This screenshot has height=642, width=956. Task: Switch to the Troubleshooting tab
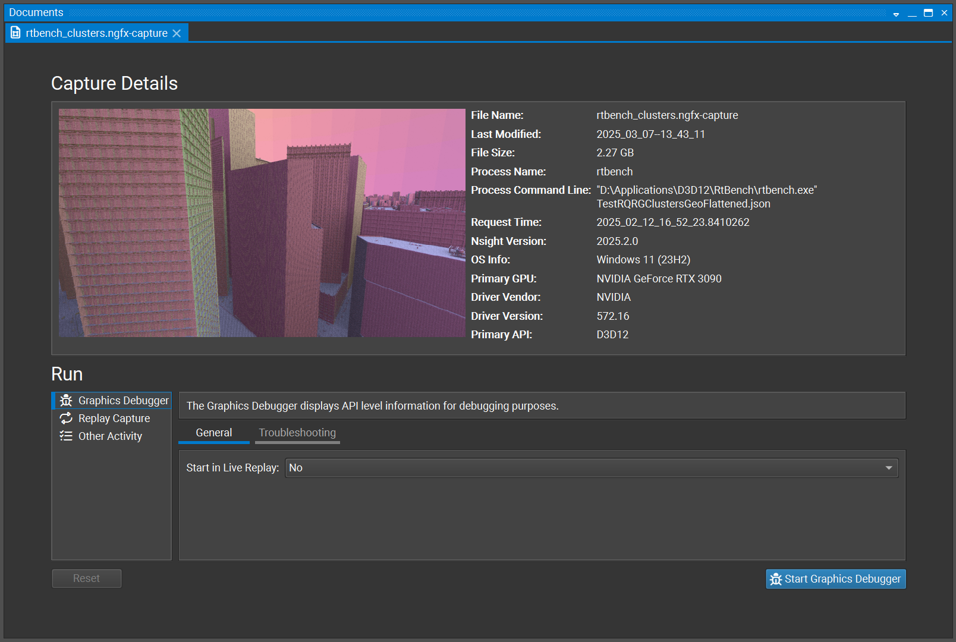tap(297, 433)
